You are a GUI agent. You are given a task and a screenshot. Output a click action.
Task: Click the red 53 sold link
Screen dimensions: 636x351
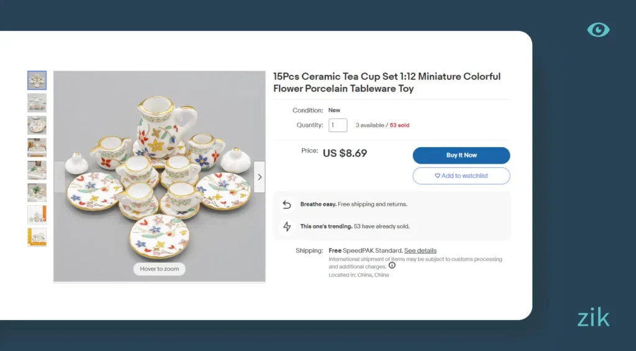coord(399,125)
